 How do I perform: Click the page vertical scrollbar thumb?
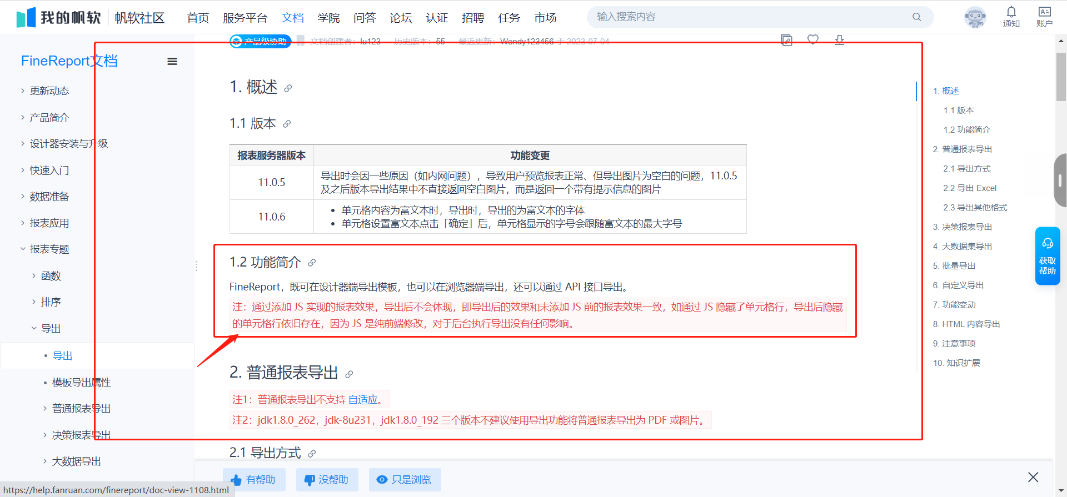pyautogui.click(x=1061, y=77)
